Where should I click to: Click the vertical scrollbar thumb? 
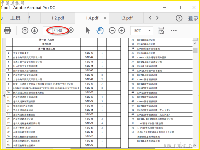195,50
